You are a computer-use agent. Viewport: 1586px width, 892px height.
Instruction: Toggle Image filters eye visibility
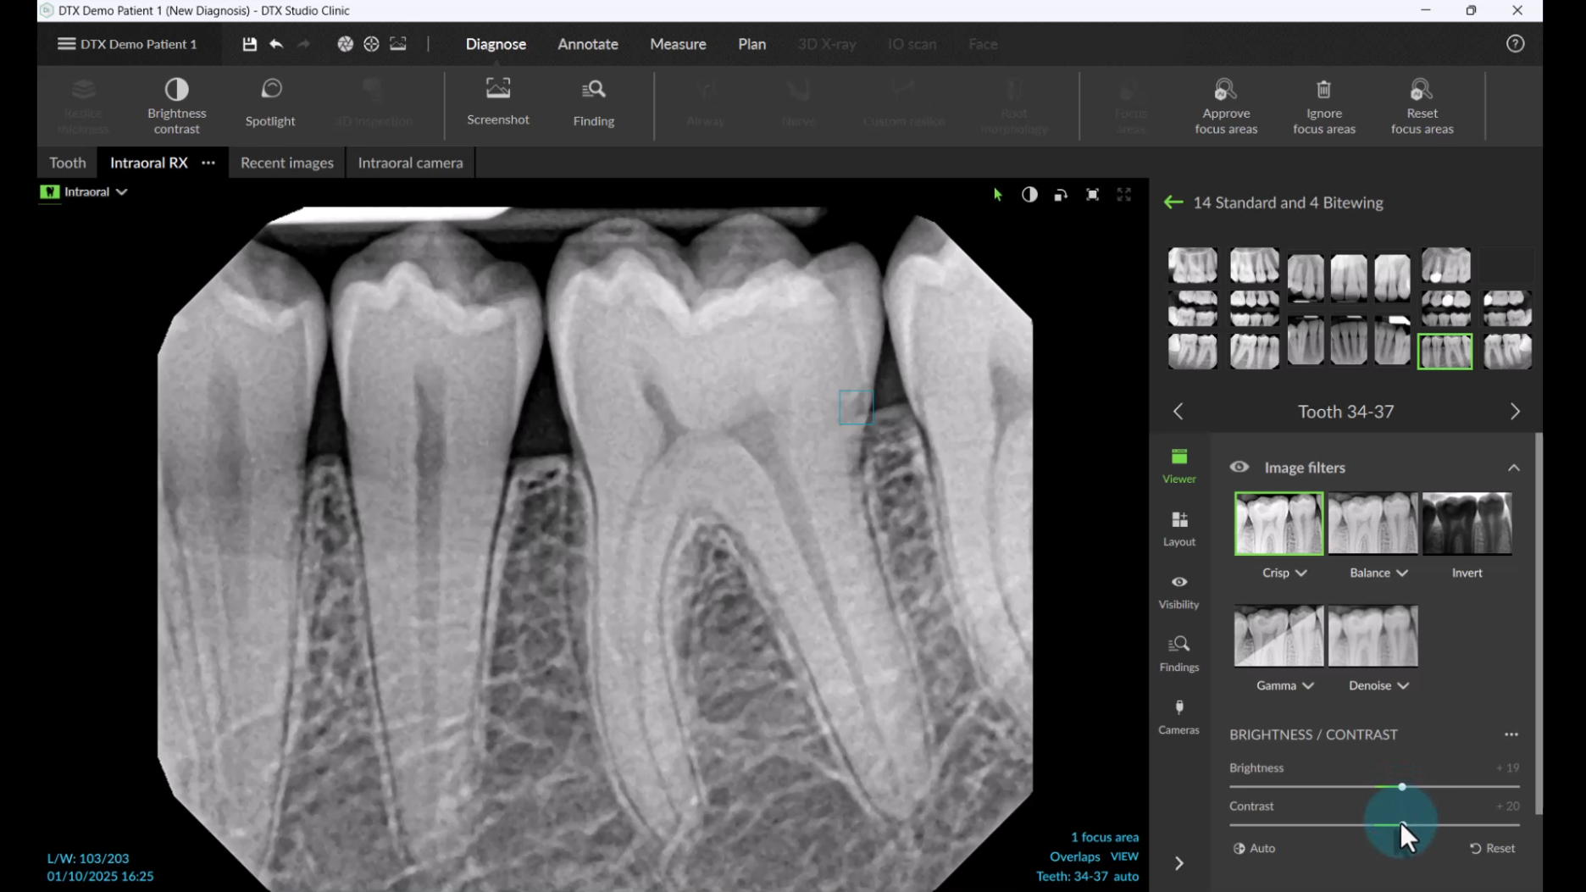1239,468
